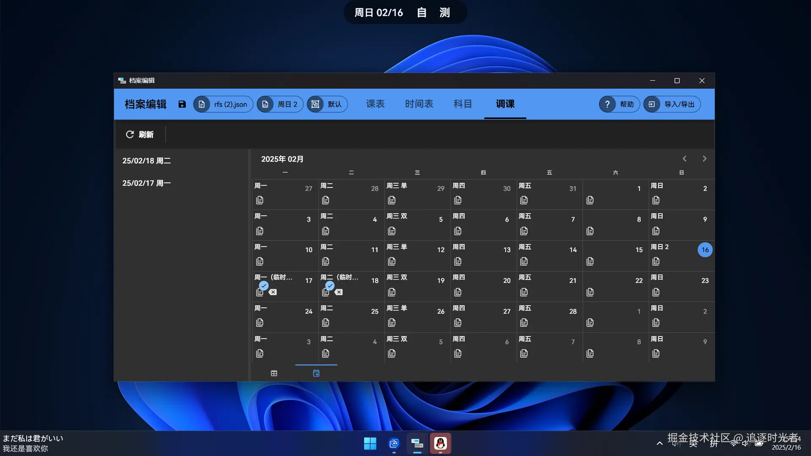Click schedule icon on February 12 cell
The height and width of the screenshot is (456, 811).
coord(392,261)
